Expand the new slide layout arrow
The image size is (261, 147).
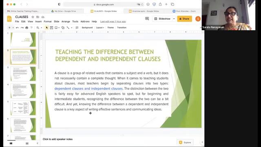pos(13,28)
